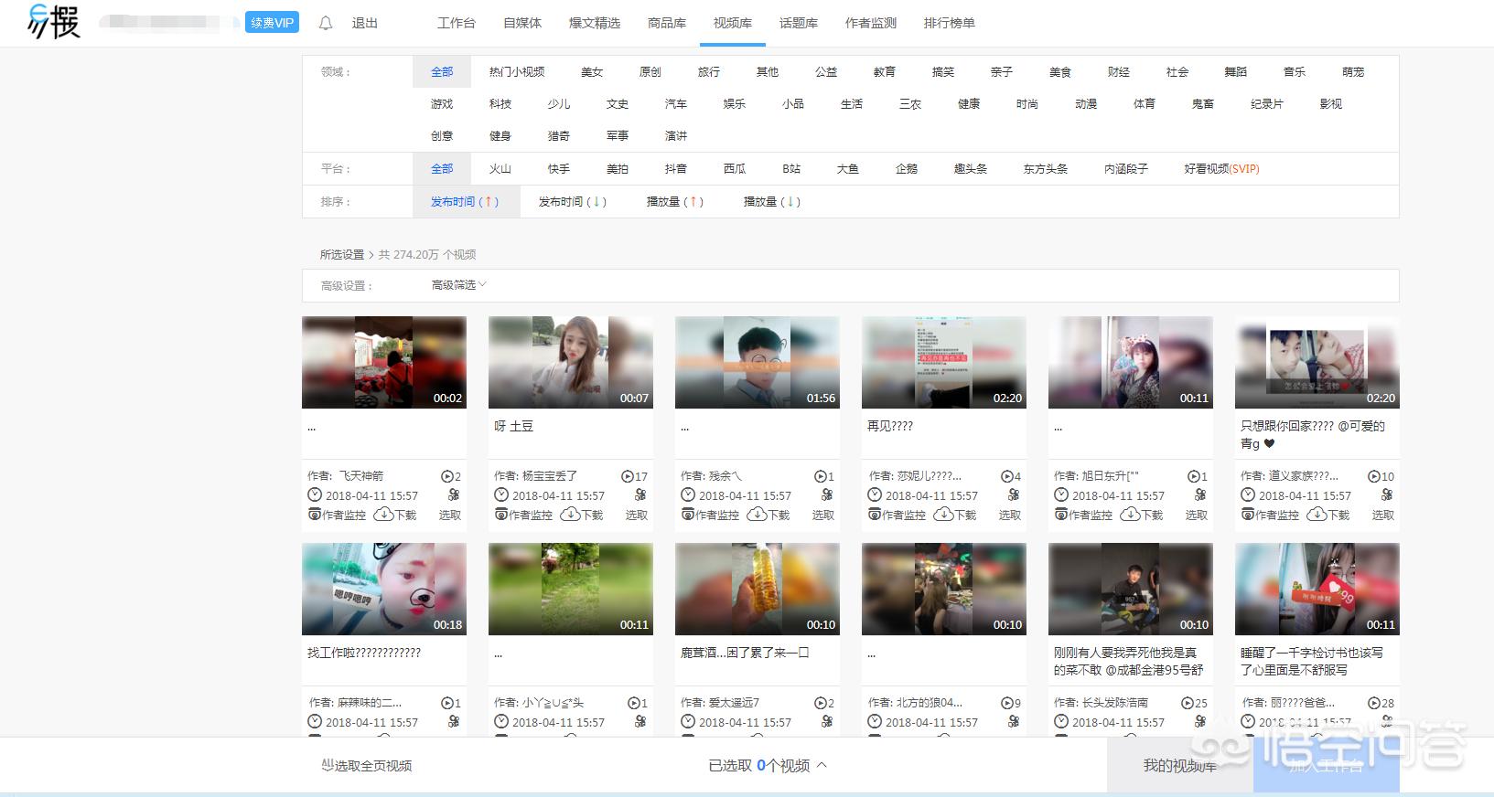Click platform icon on 再见???? card
Screen dimensions: 1494x797
[x=1014, y=494]
